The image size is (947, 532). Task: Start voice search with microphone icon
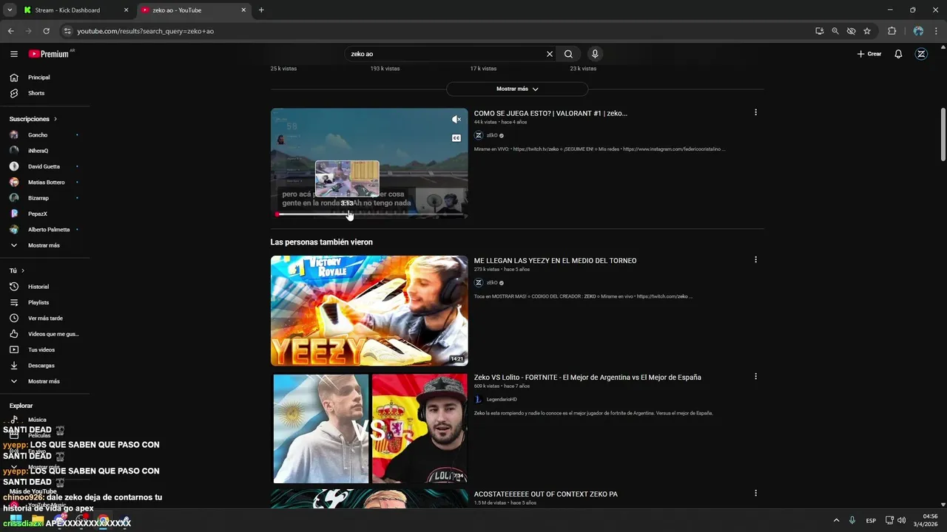click(595, 54)
